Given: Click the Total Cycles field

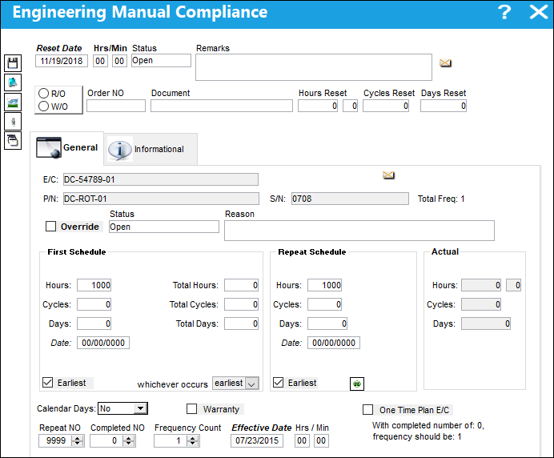Looking at the screenshot, I should 241,304.
